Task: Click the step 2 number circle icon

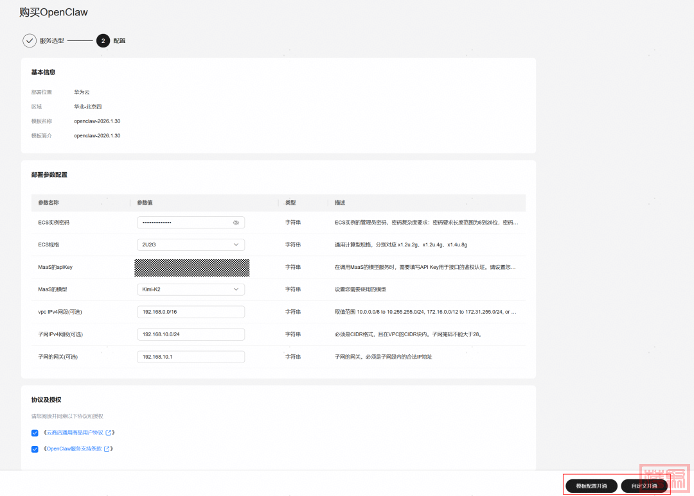Action: pyautogui.click(x=103, y=40)
